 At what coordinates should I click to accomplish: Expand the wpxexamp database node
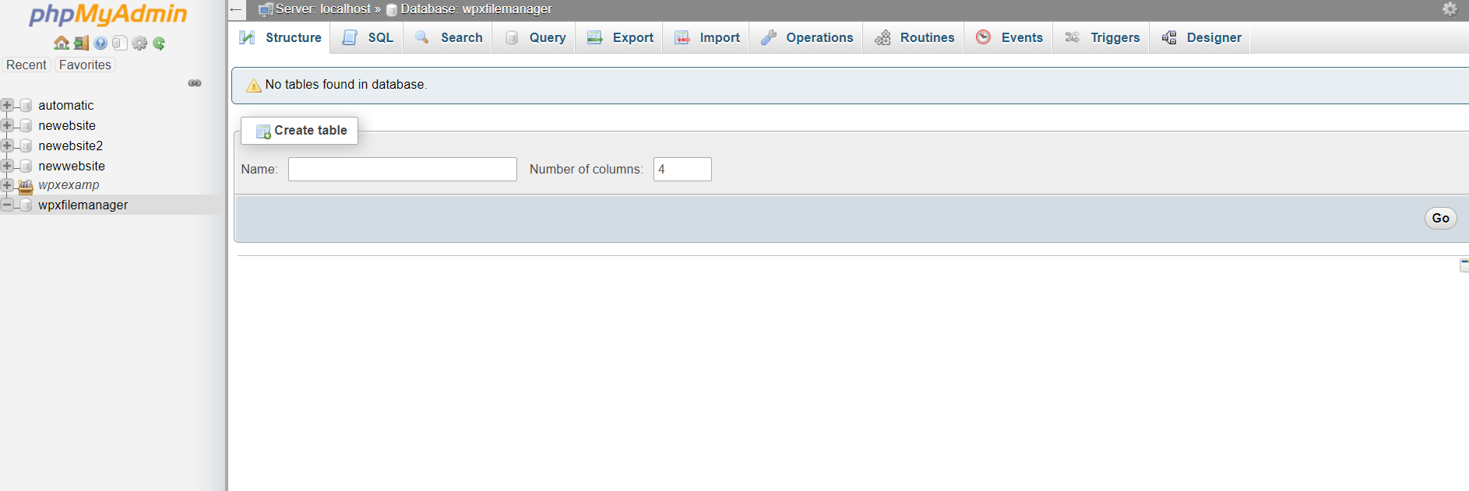(7, 185)
